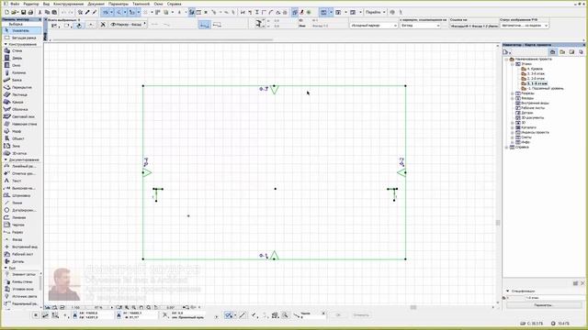588x330 pixels.
Task: Pick the Колонна column tool
Action: (22, 72)
